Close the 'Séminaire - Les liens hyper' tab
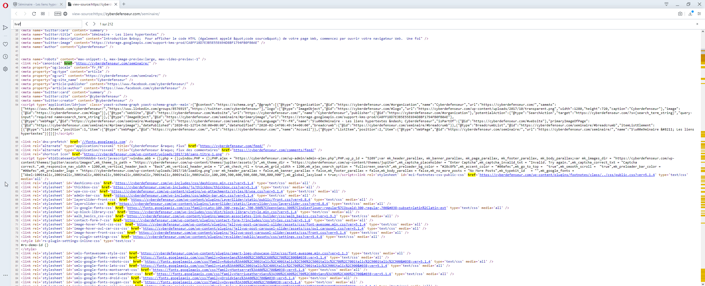This screenshot has height=286, width=705. pos(61,4)
